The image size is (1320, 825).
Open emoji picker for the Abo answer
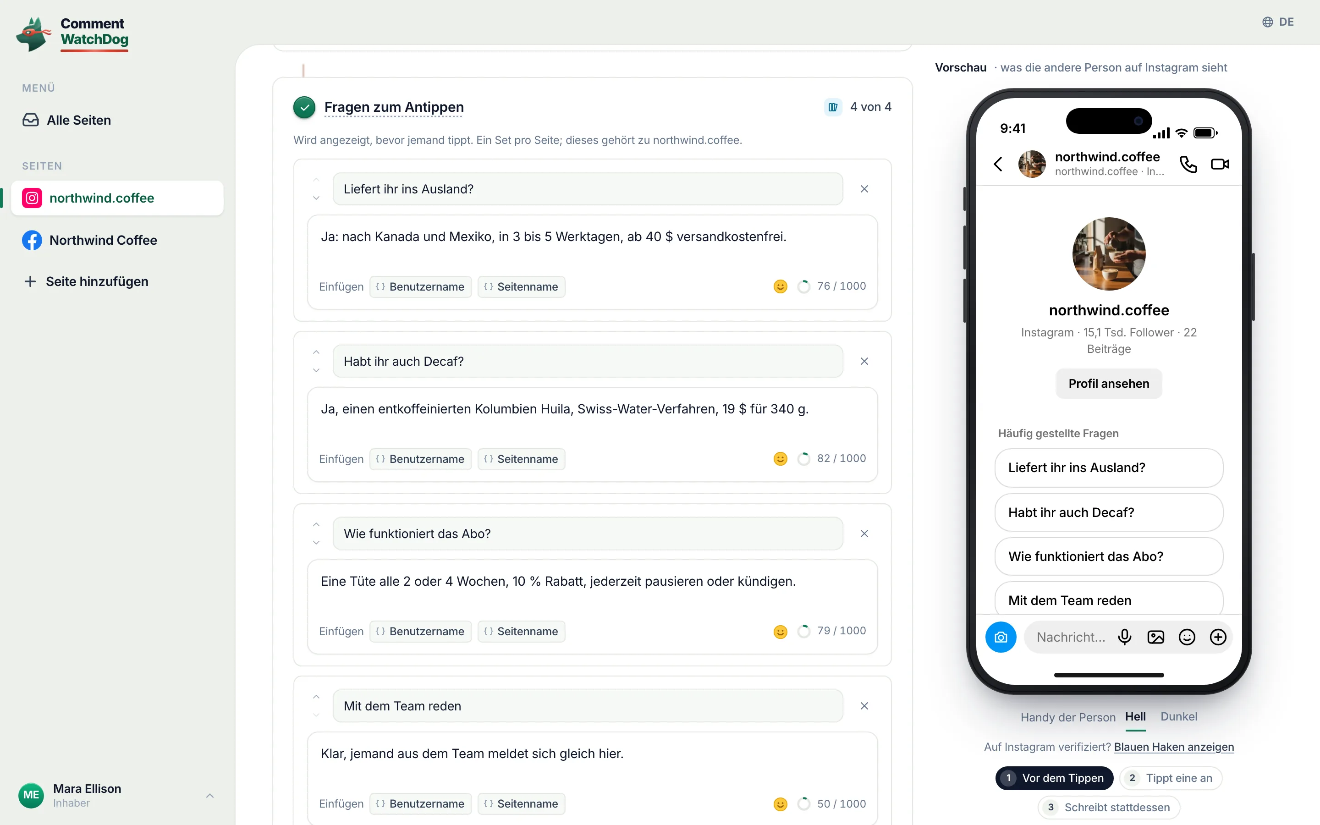pos(781,631)
